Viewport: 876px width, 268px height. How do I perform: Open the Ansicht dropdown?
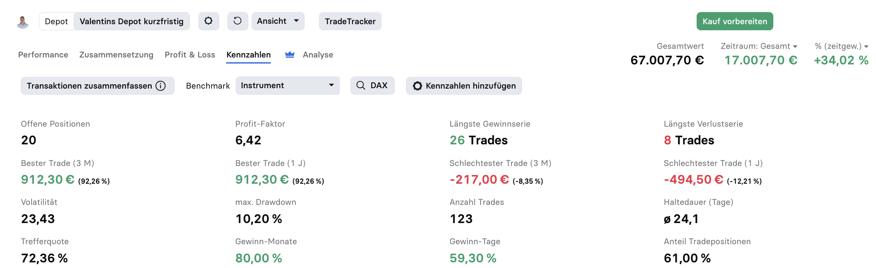click(278, 21)
